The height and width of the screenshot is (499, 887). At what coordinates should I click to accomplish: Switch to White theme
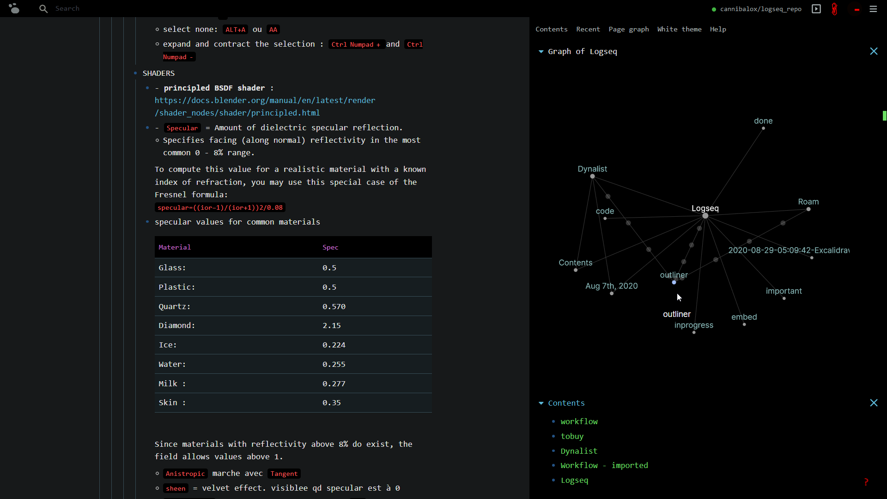coord(679,29)
